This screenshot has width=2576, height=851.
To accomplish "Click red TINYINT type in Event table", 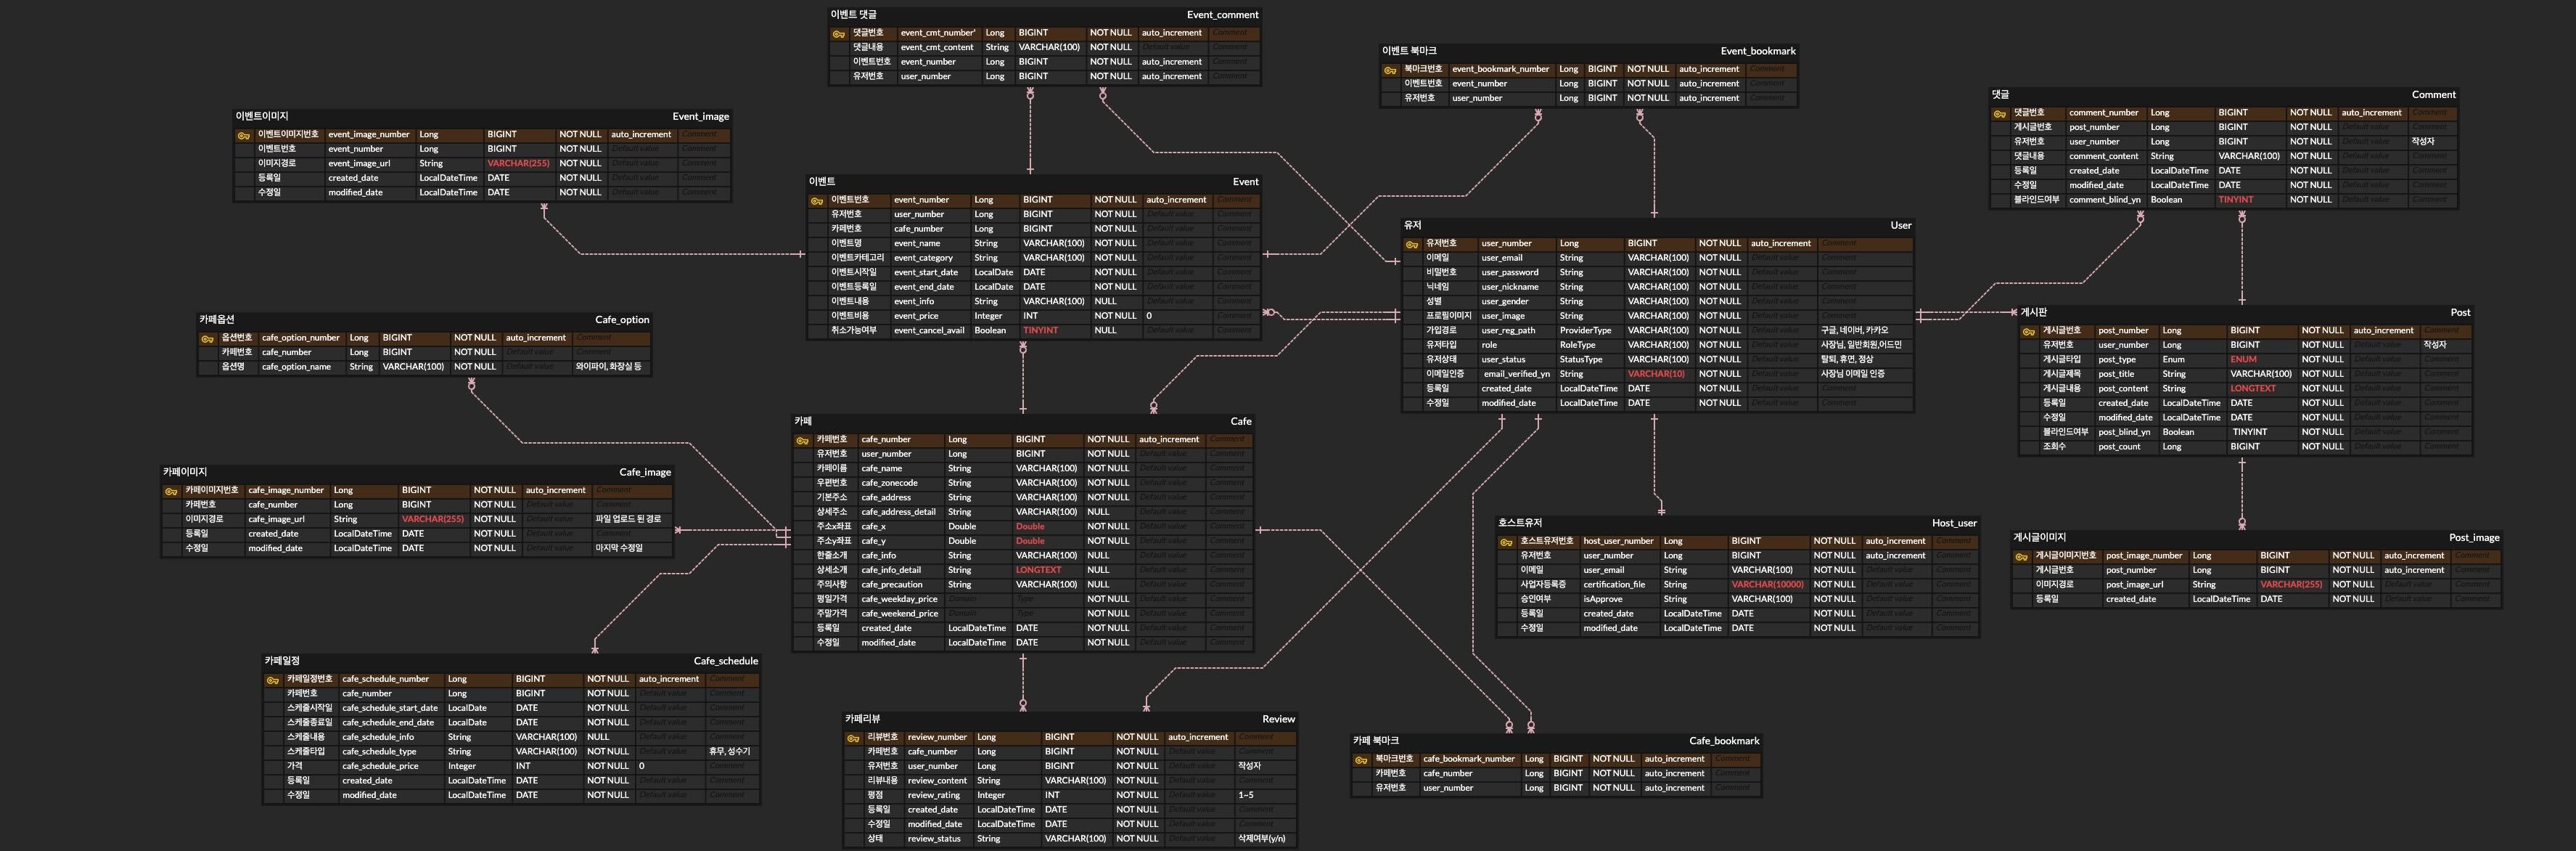I will point(1040,330).
